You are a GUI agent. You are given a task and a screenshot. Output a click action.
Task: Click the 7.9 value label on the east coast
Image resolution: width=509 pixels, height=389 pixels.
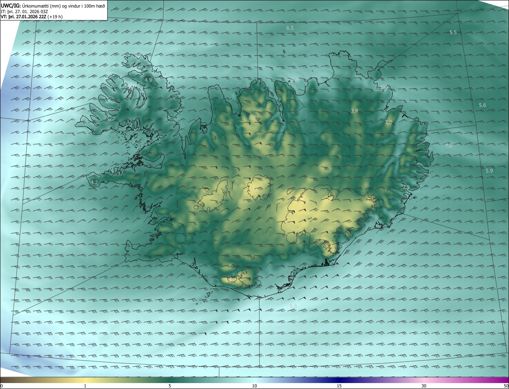click(x=406, y=187)
